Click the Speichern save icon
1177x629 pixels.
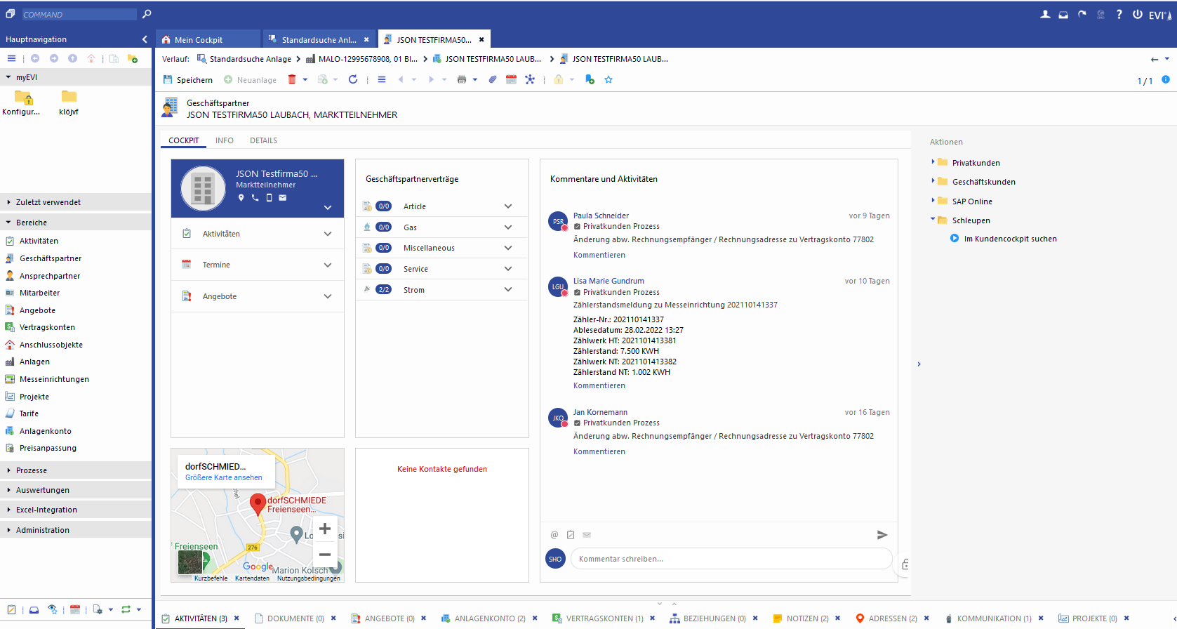click(168, 80)
